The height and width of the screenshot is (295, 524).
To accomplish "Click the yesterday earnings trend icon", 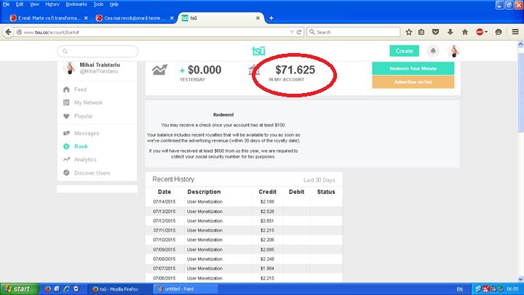I will tap(159, 70).
